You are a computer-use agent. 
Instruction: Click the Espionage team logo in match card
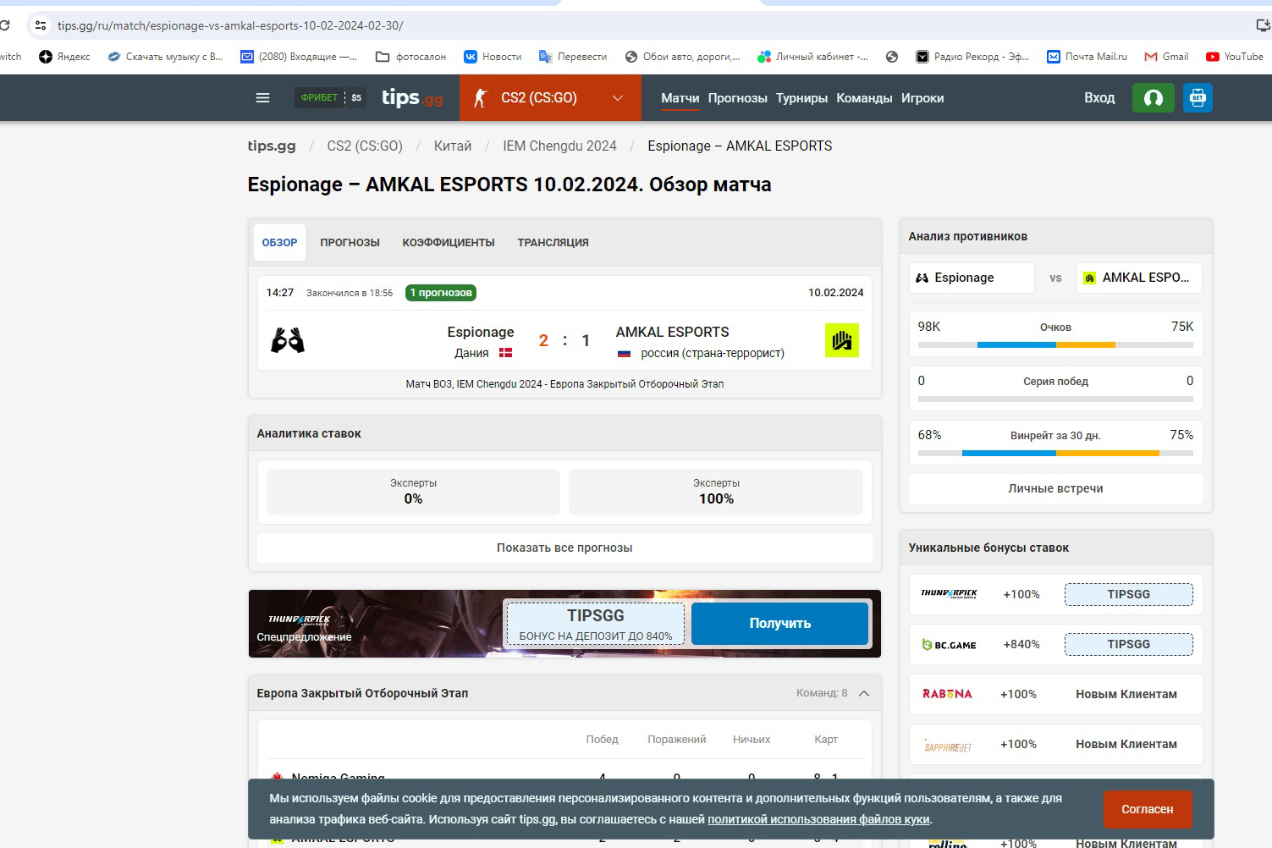tap(288, 340)
